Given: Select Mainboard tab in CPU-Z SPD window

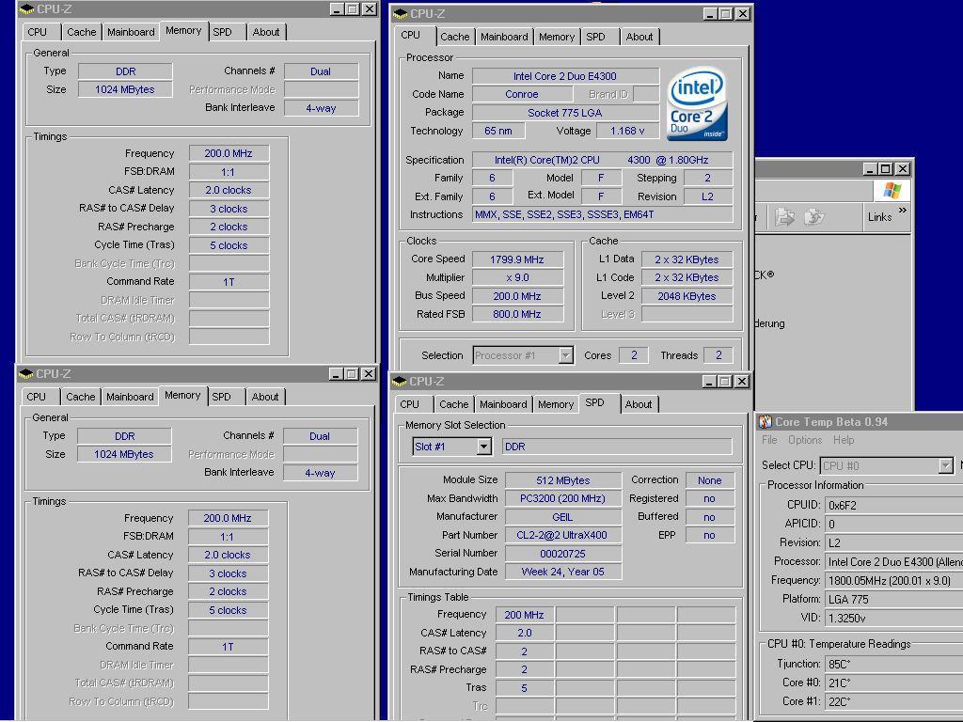Looking at the screenshot, I should point(503,404).
